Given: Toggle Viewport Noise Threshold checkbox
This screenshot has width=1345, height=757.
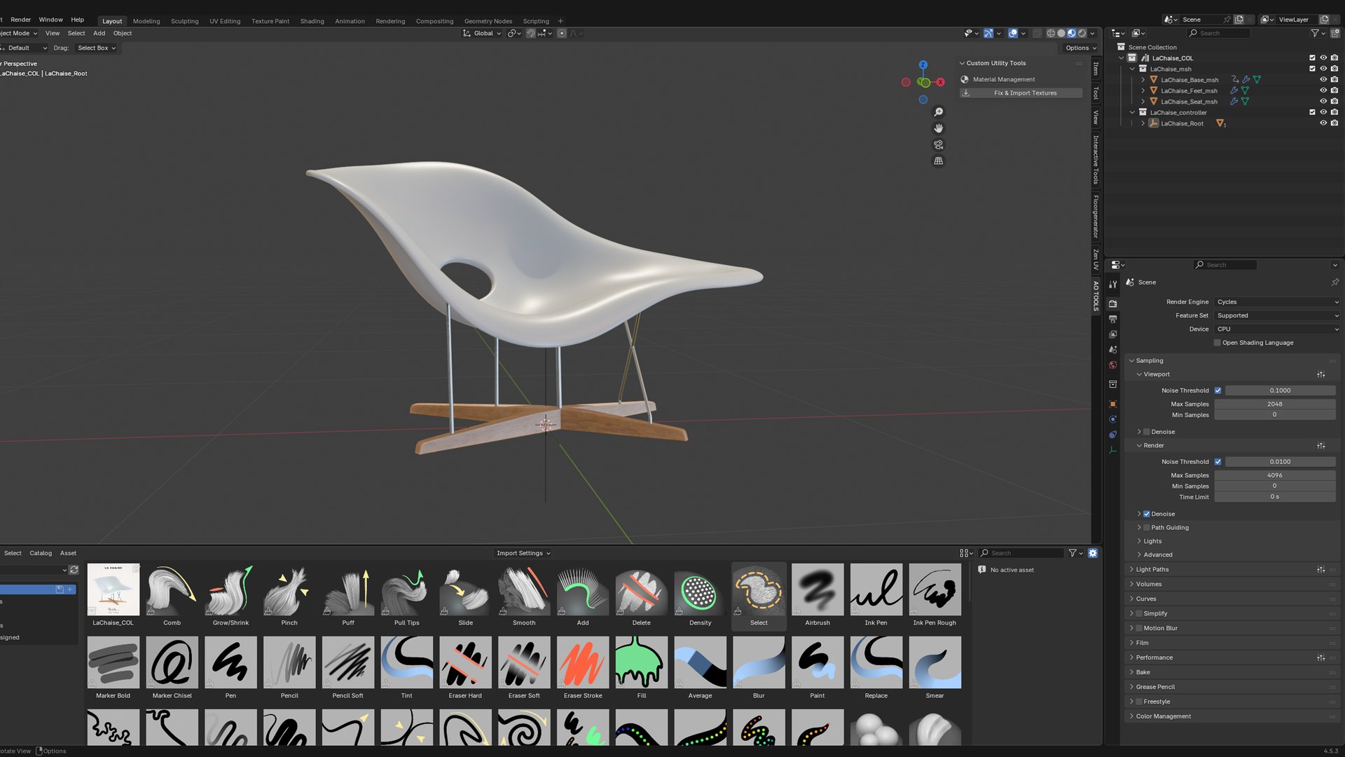Looking at the screenshot, I should 1218,390.
